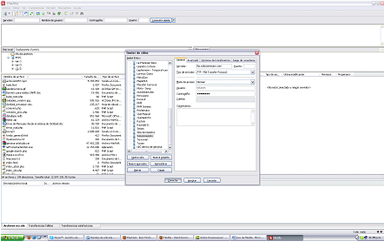Toggle directory comparison toolbar icon

point(72,14)
